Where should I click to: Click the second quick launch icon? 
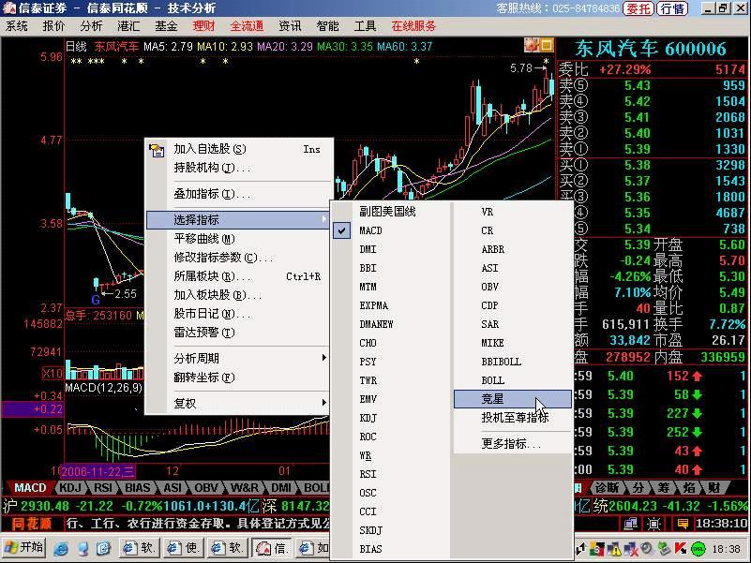82,548
